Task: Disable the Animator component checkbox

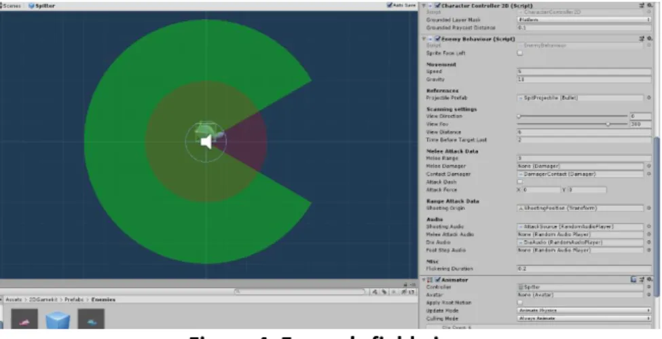Action: click(x=438, y=279)
